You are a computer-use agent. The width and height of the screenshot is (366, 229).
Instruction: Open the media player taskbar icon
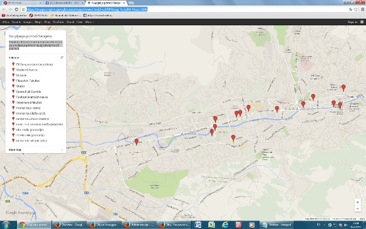[252, 225]
